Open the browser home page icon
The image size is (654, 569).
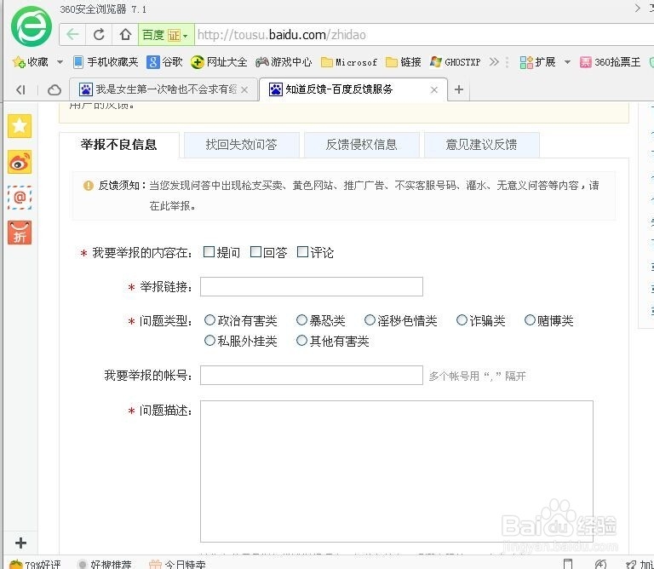click(125, 35)
